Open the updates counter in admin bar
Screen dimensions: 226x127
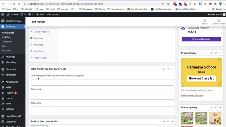pyautogui.click(x=23, y=14)
